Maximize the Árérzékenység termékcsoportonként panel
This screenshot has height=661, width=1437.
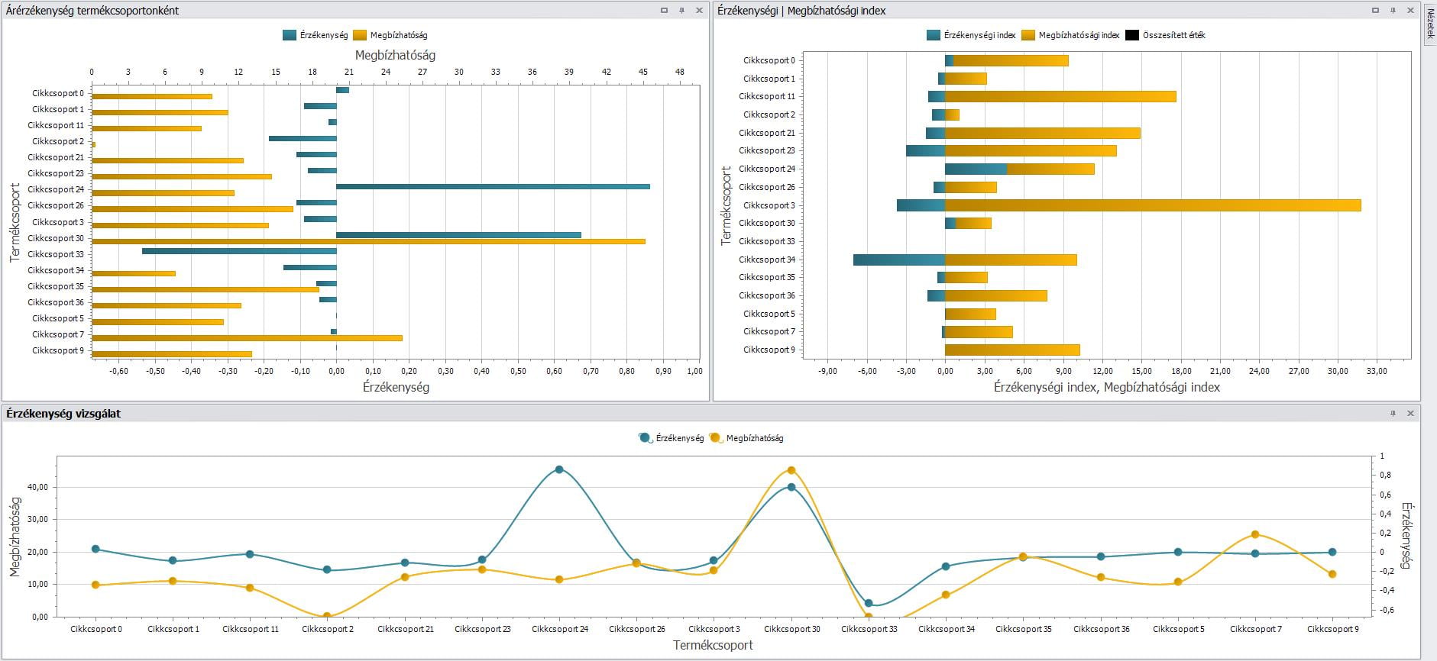[664, 11]
